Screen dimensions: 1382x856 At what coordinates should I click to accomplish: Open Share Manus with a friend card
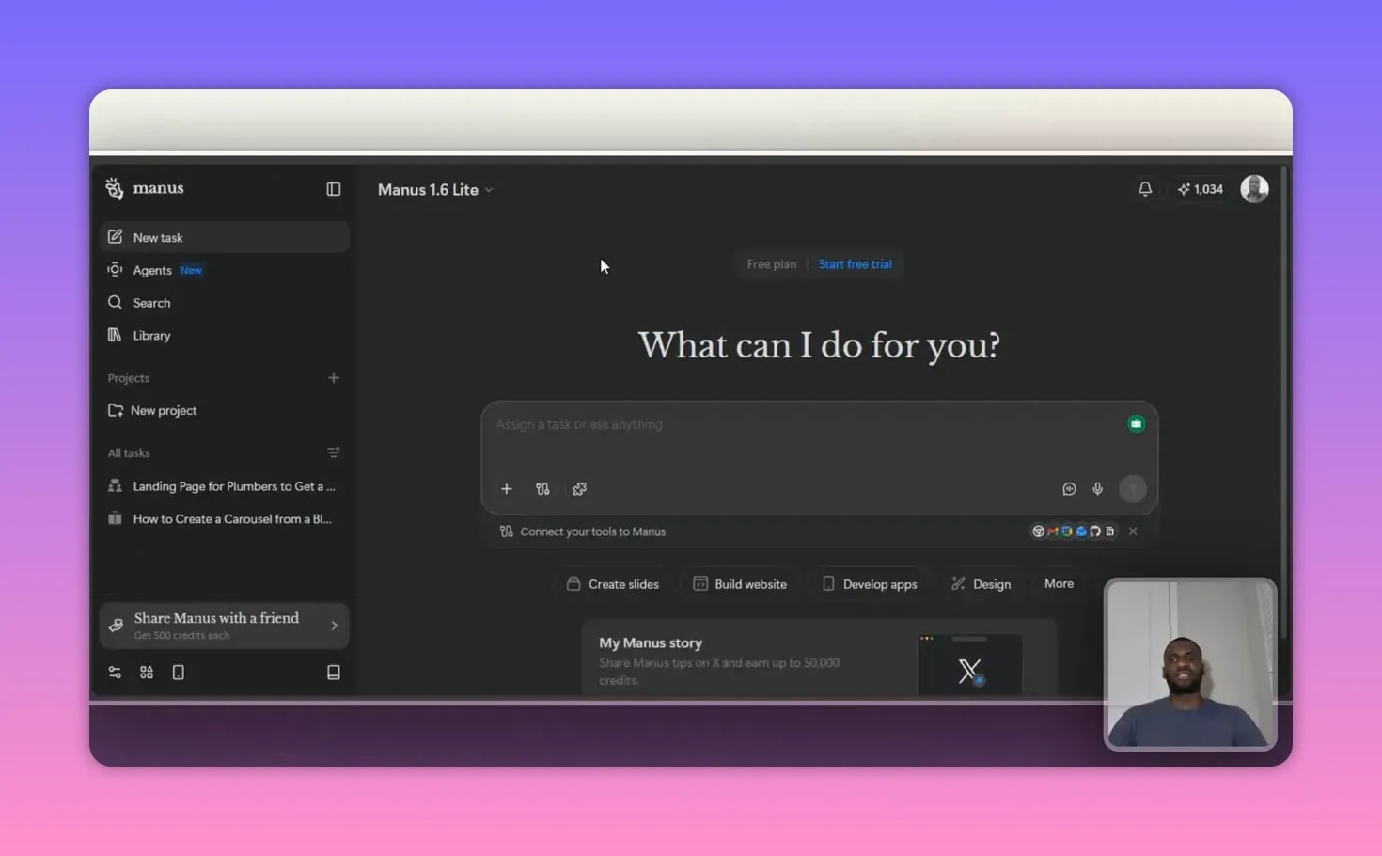point(224,626)
